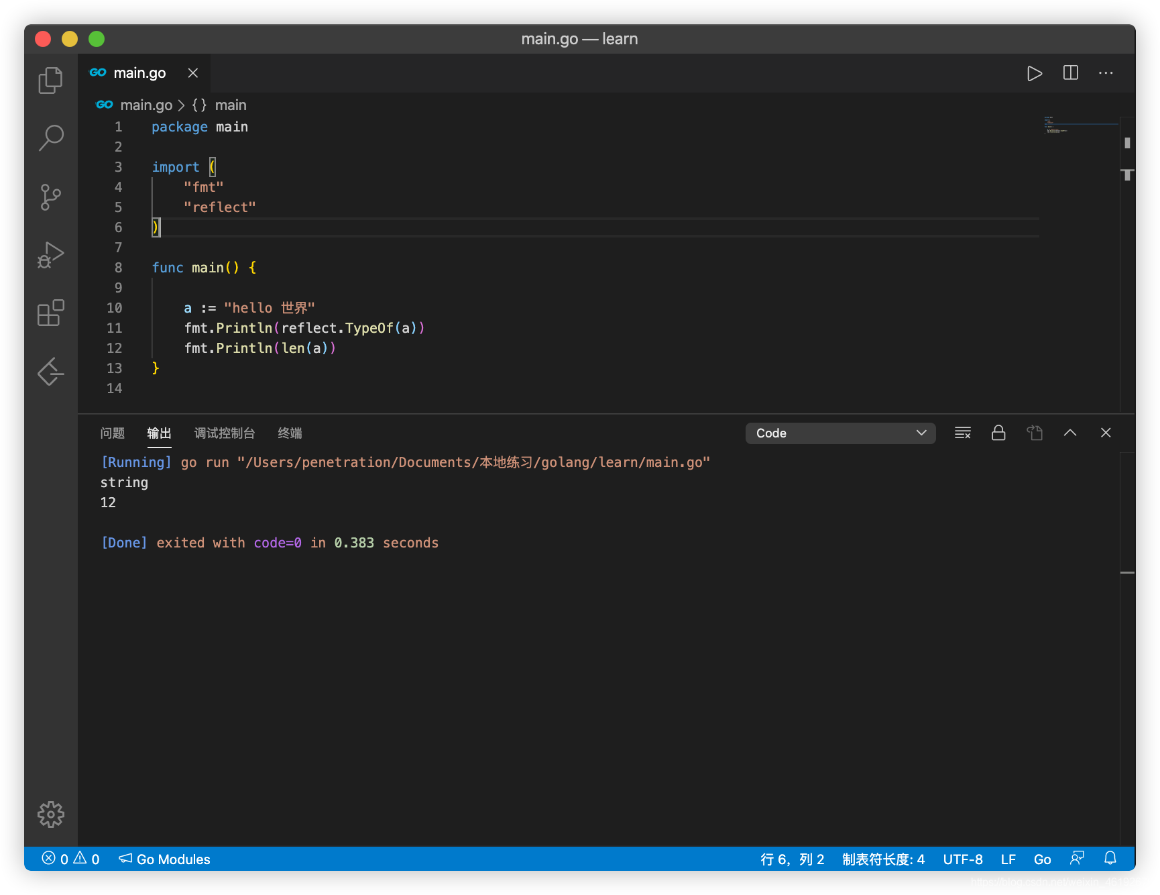The image size is (1160, 895).
Task: Click func main() declaration on line 8
Action: pyautogui.click(x=204, y=268)
